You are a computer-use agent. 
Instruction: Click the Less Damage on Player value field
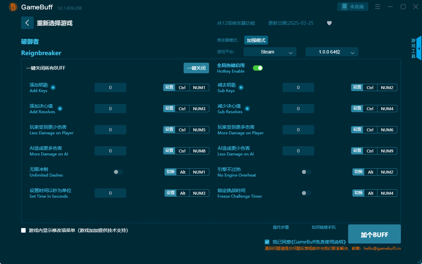(x=110, y=130)
